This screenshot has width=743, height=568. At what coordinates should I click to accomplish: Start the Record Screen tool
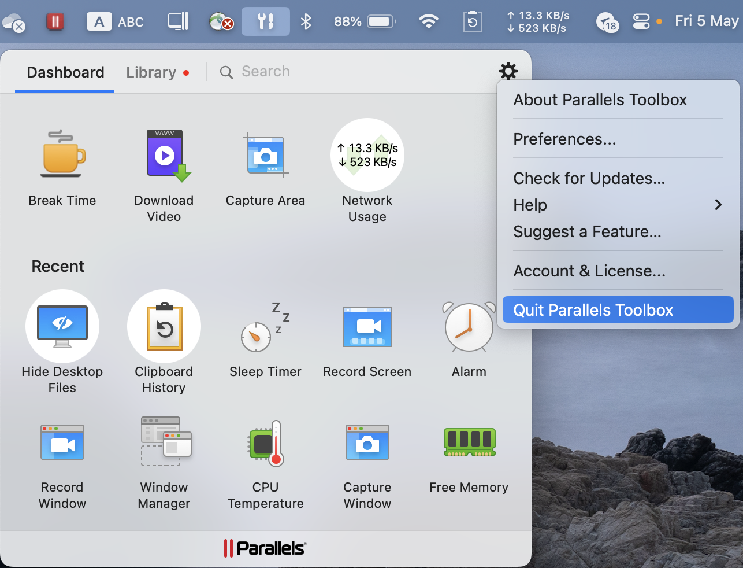pos(367,327)
